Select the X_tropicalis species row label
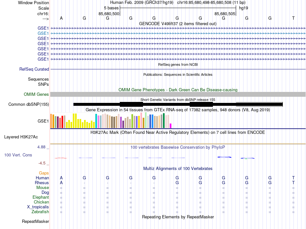 click(38, 207)
